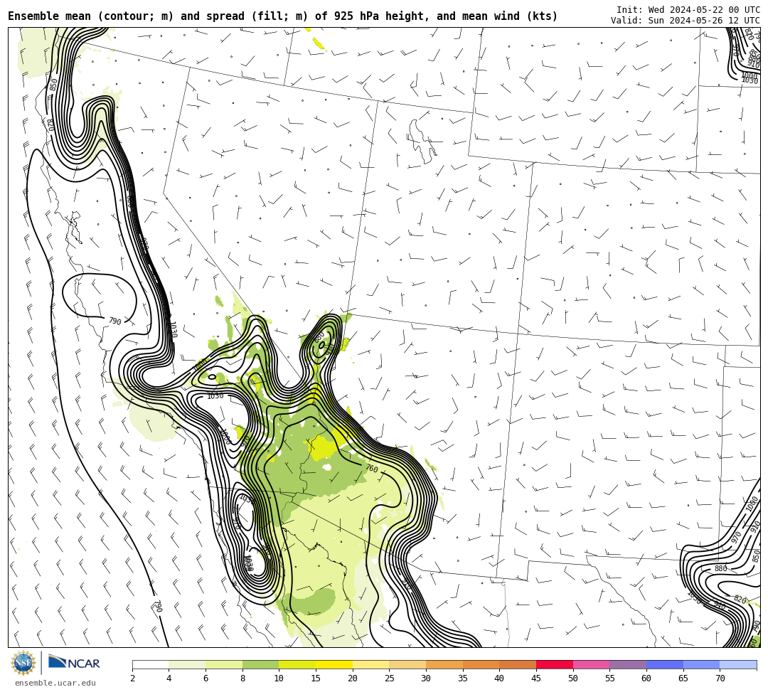Click the 850 contour label at top-left
This screenshot has width=768, height=692.
pos(53,84)
